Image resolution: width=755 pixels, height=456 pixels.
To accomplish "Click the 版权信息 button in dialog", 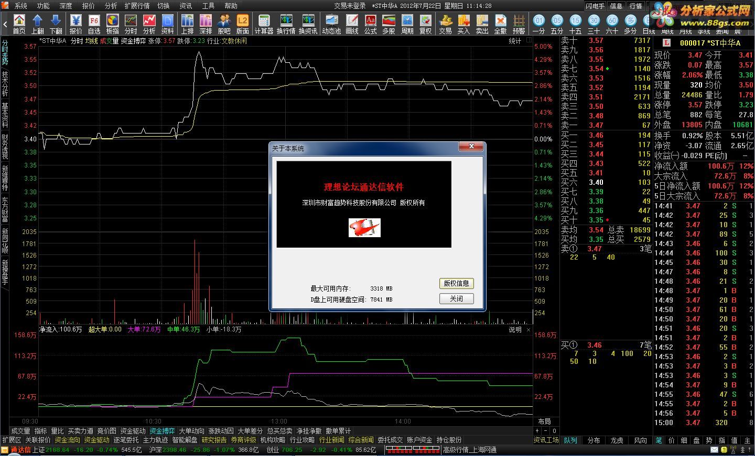I will point(457,283).
